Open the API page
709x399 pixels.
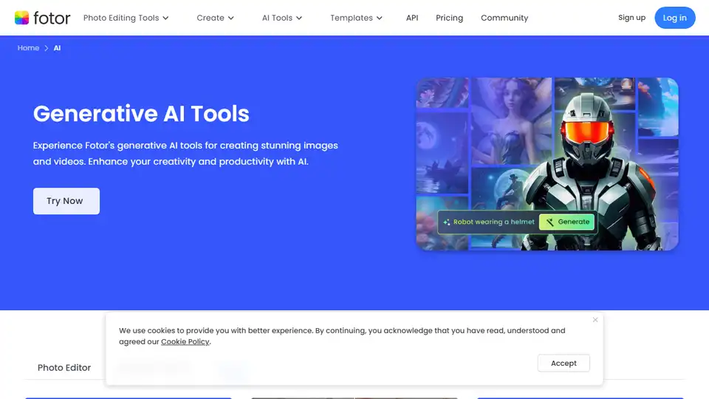[x=412, y=18]
